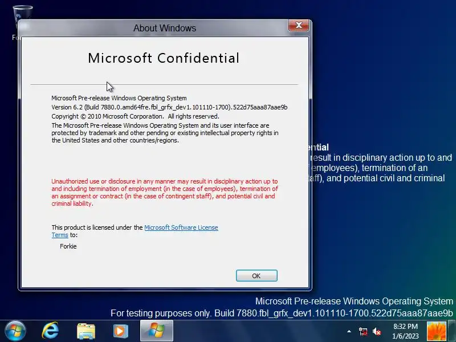Open Windows Media Player from taskbar
This screenshot has height=342, width=456.
pyautogui.click(x=120, y=331)
